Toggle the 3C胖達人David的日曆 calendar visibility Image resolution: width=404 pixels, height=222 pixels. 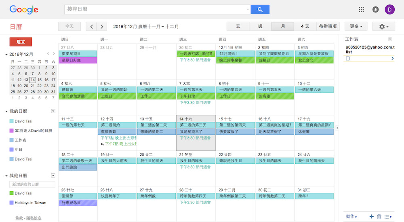point(12,131)
